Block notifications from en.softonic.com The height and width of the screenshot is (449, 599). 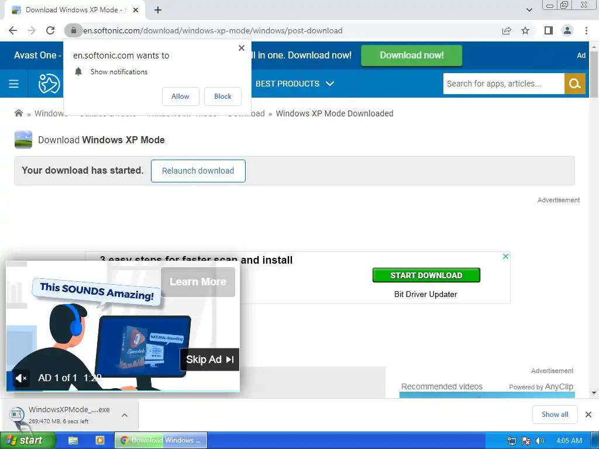pos(223,96)
